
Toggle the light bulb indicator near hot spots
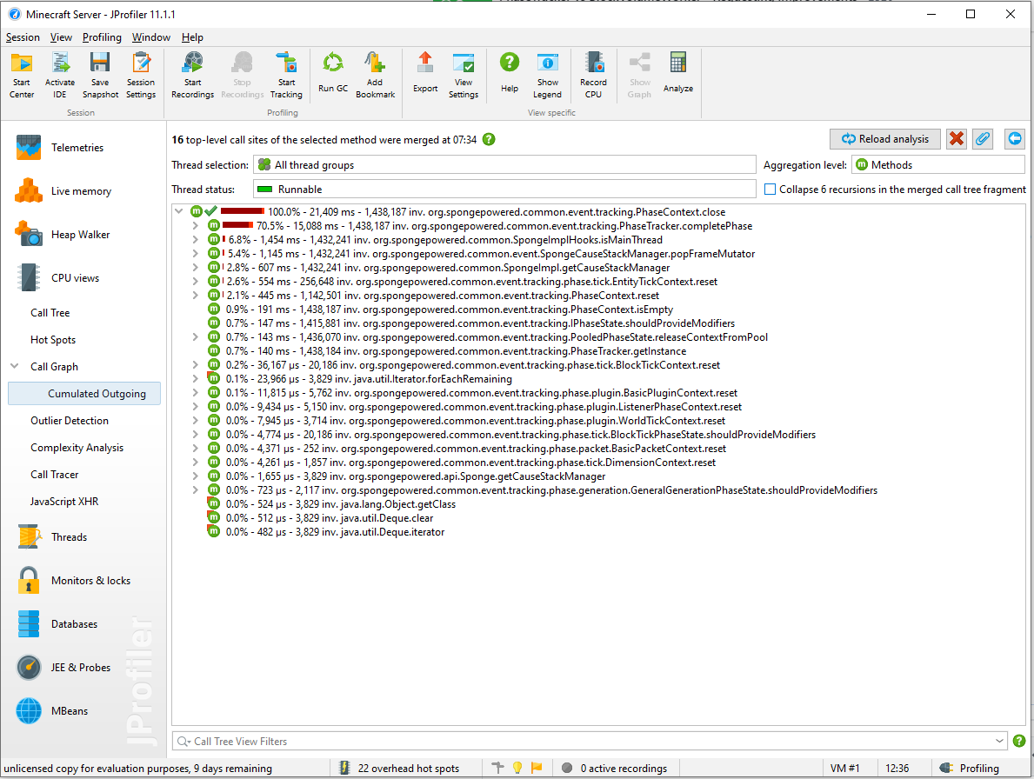517,768
